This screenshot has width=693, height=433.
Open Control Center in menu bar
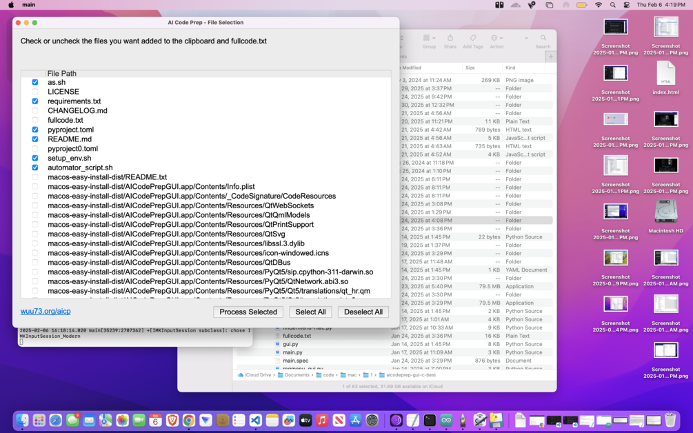(x=627, y=5)
